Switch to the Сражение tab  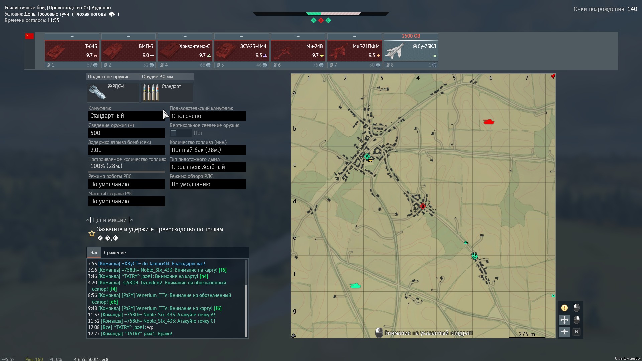pos(115,253)
